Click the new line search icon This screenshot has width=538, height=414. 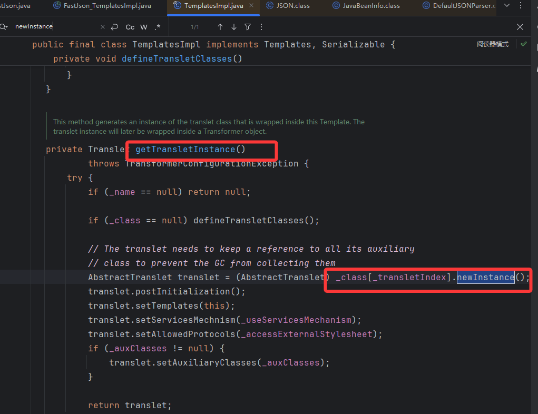[x=114, y=27]
